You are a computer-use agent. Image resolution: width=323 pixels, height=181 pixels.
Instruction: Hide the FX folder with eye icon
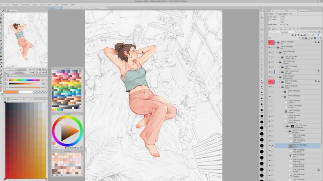click(x=270, y=42)
